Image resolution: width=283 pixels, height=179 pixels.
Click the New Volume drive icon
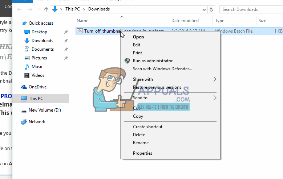coord(24,111)
